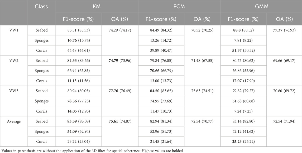This screenshot has width=302, height=153.
Task: Select the Average row label
Action: coord(13,121)
